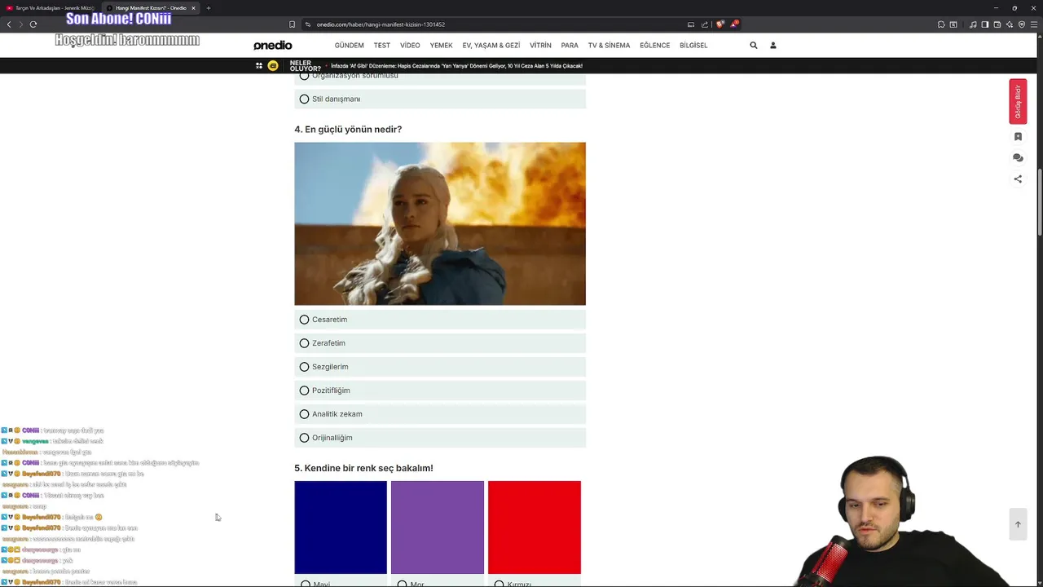Screen dimensions: 1043x587
Task: Pick the purple Mor color swatch
Action: (x=438, y=527)
